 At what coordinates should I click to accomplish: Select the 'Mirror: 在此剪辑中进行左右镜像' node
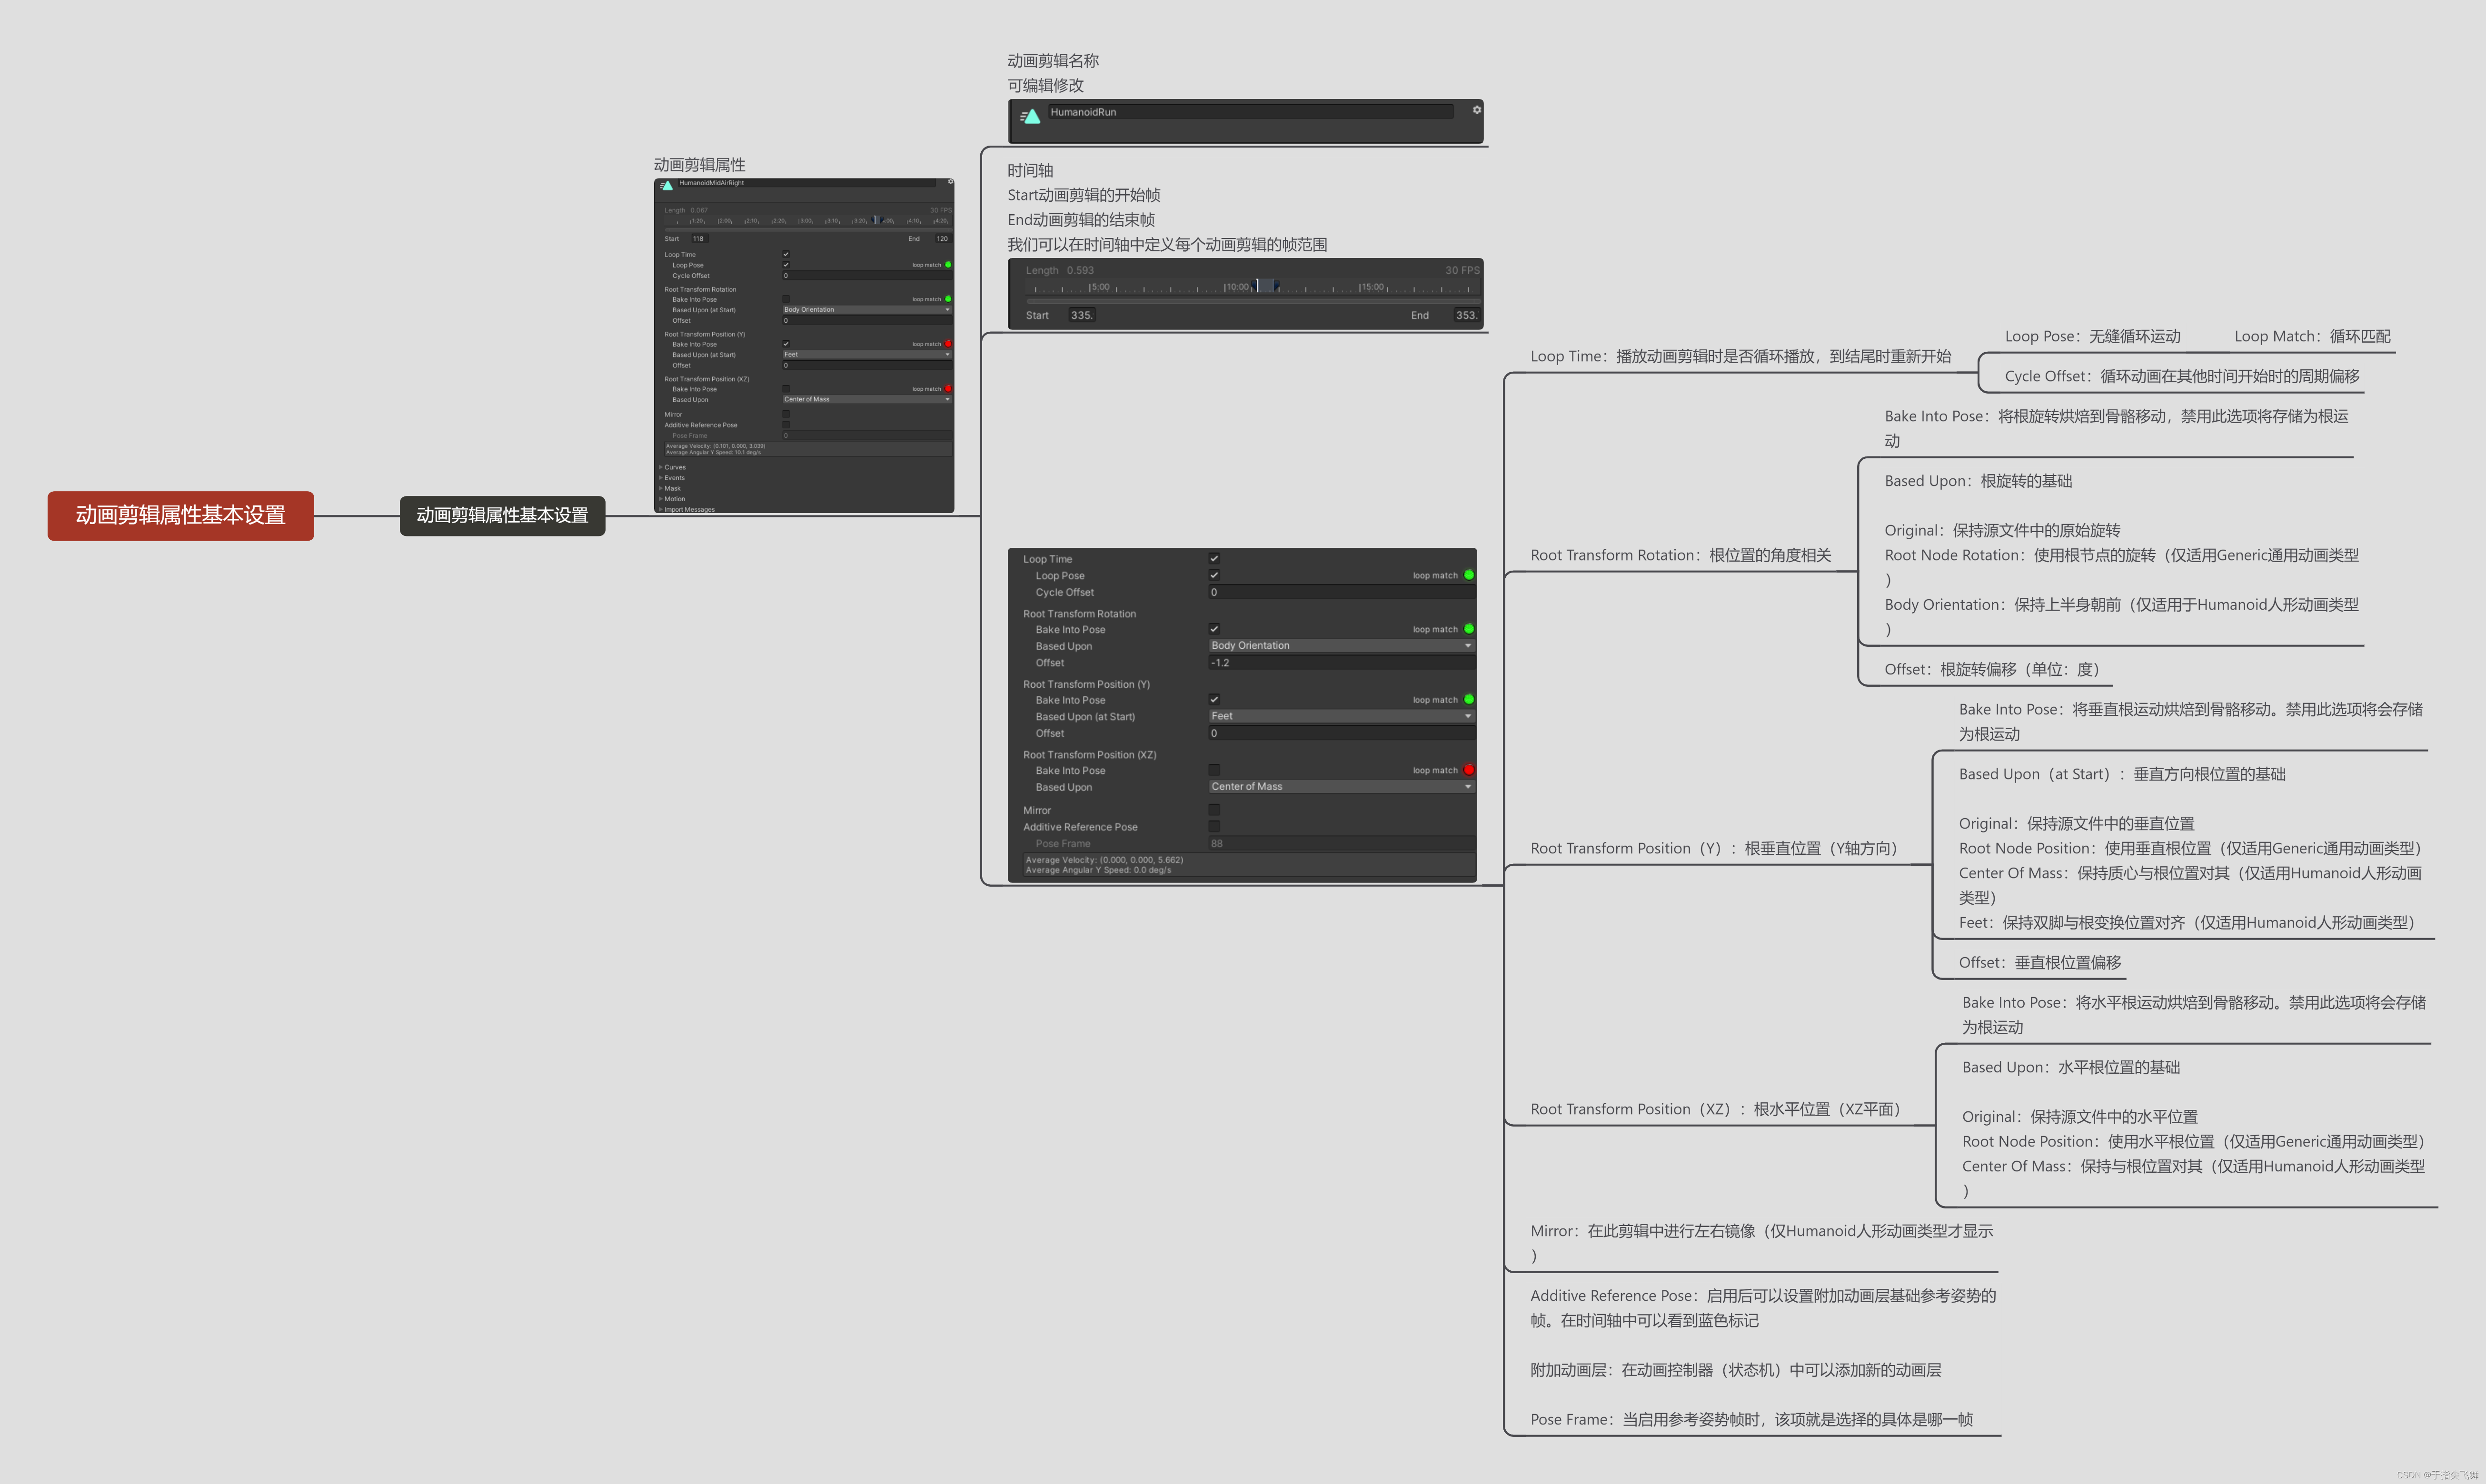pyautogui.click(x=1762, y=1243)
